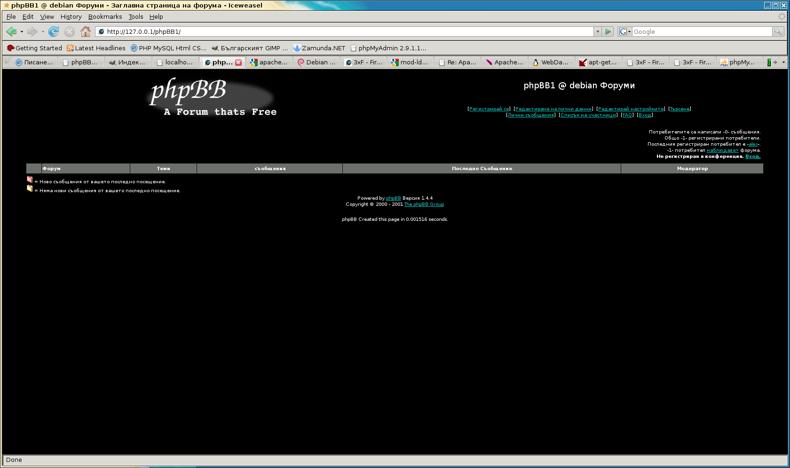Click the Вход link in the top navigation
790x468 pixels.
645,115
